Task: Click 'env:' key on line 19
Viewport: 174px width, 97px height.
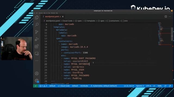Action: [64, 56]
